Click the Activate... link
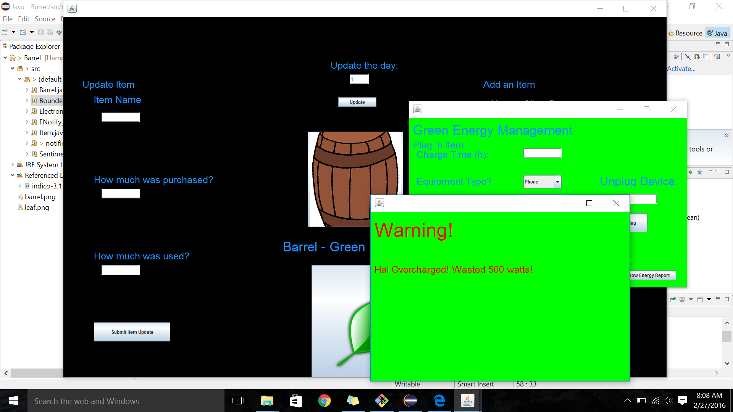Screen dimensions: 733x412 click(681, 69)
